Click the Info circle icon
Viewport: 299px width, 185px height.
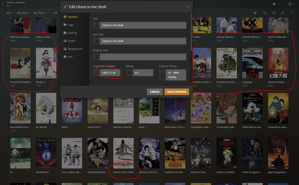coord(65,57)
